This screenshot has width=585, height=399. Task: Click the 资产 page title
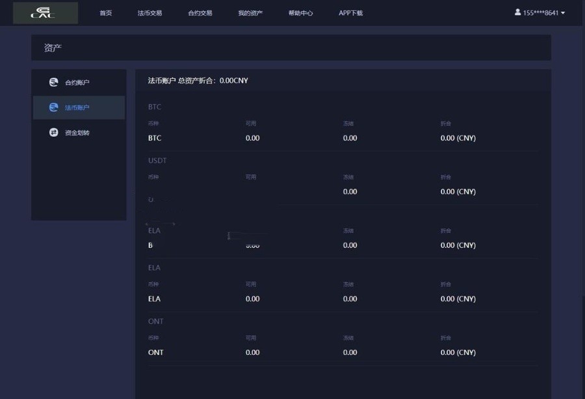pos(53,48)
